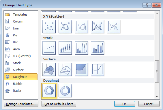Select the High-Low-Close stock chart icon
Viewport: 163px width, 110px height.
point(49,48)
